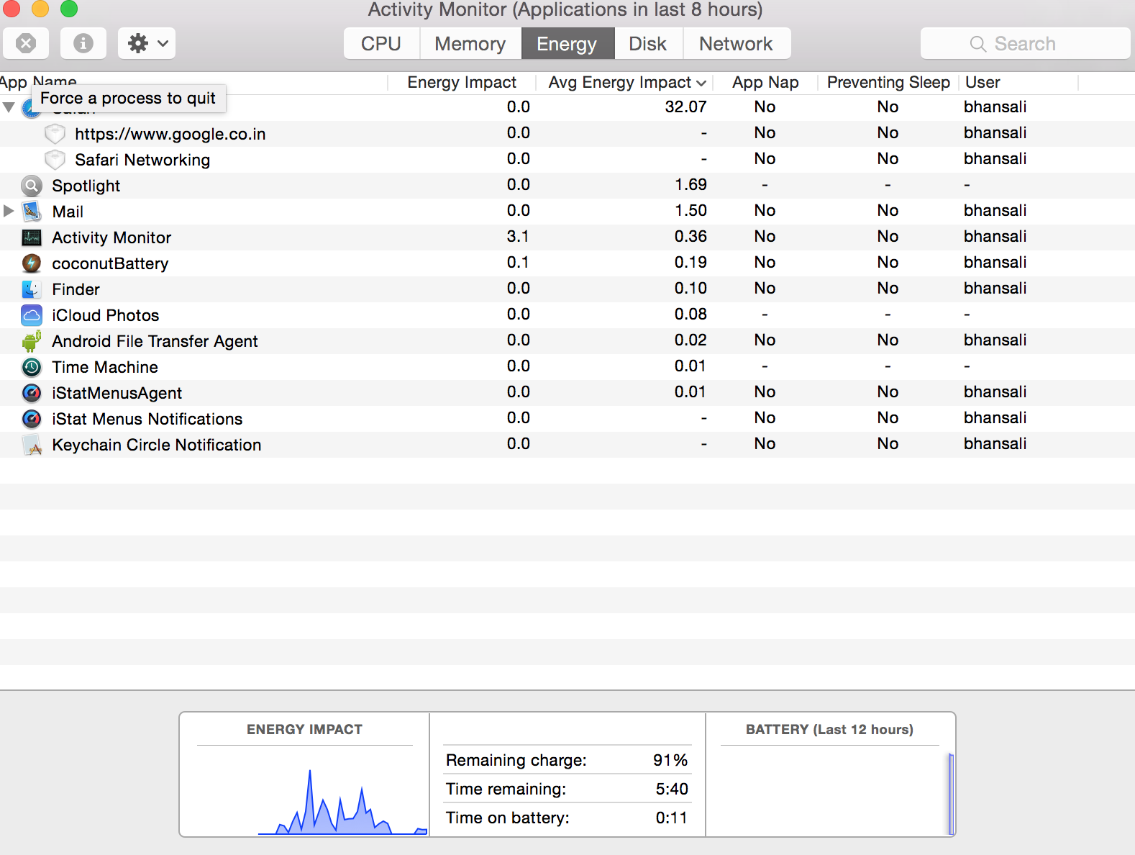Switch to the Disk tab
Screen dimensions: 1135x855
pyautogui.click(x=648, y=43)
